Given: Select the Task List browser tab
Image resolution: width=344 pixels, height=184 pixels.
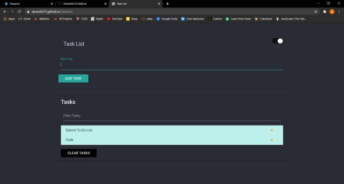Looking at the screenshot, I should [x=135, y=4].
